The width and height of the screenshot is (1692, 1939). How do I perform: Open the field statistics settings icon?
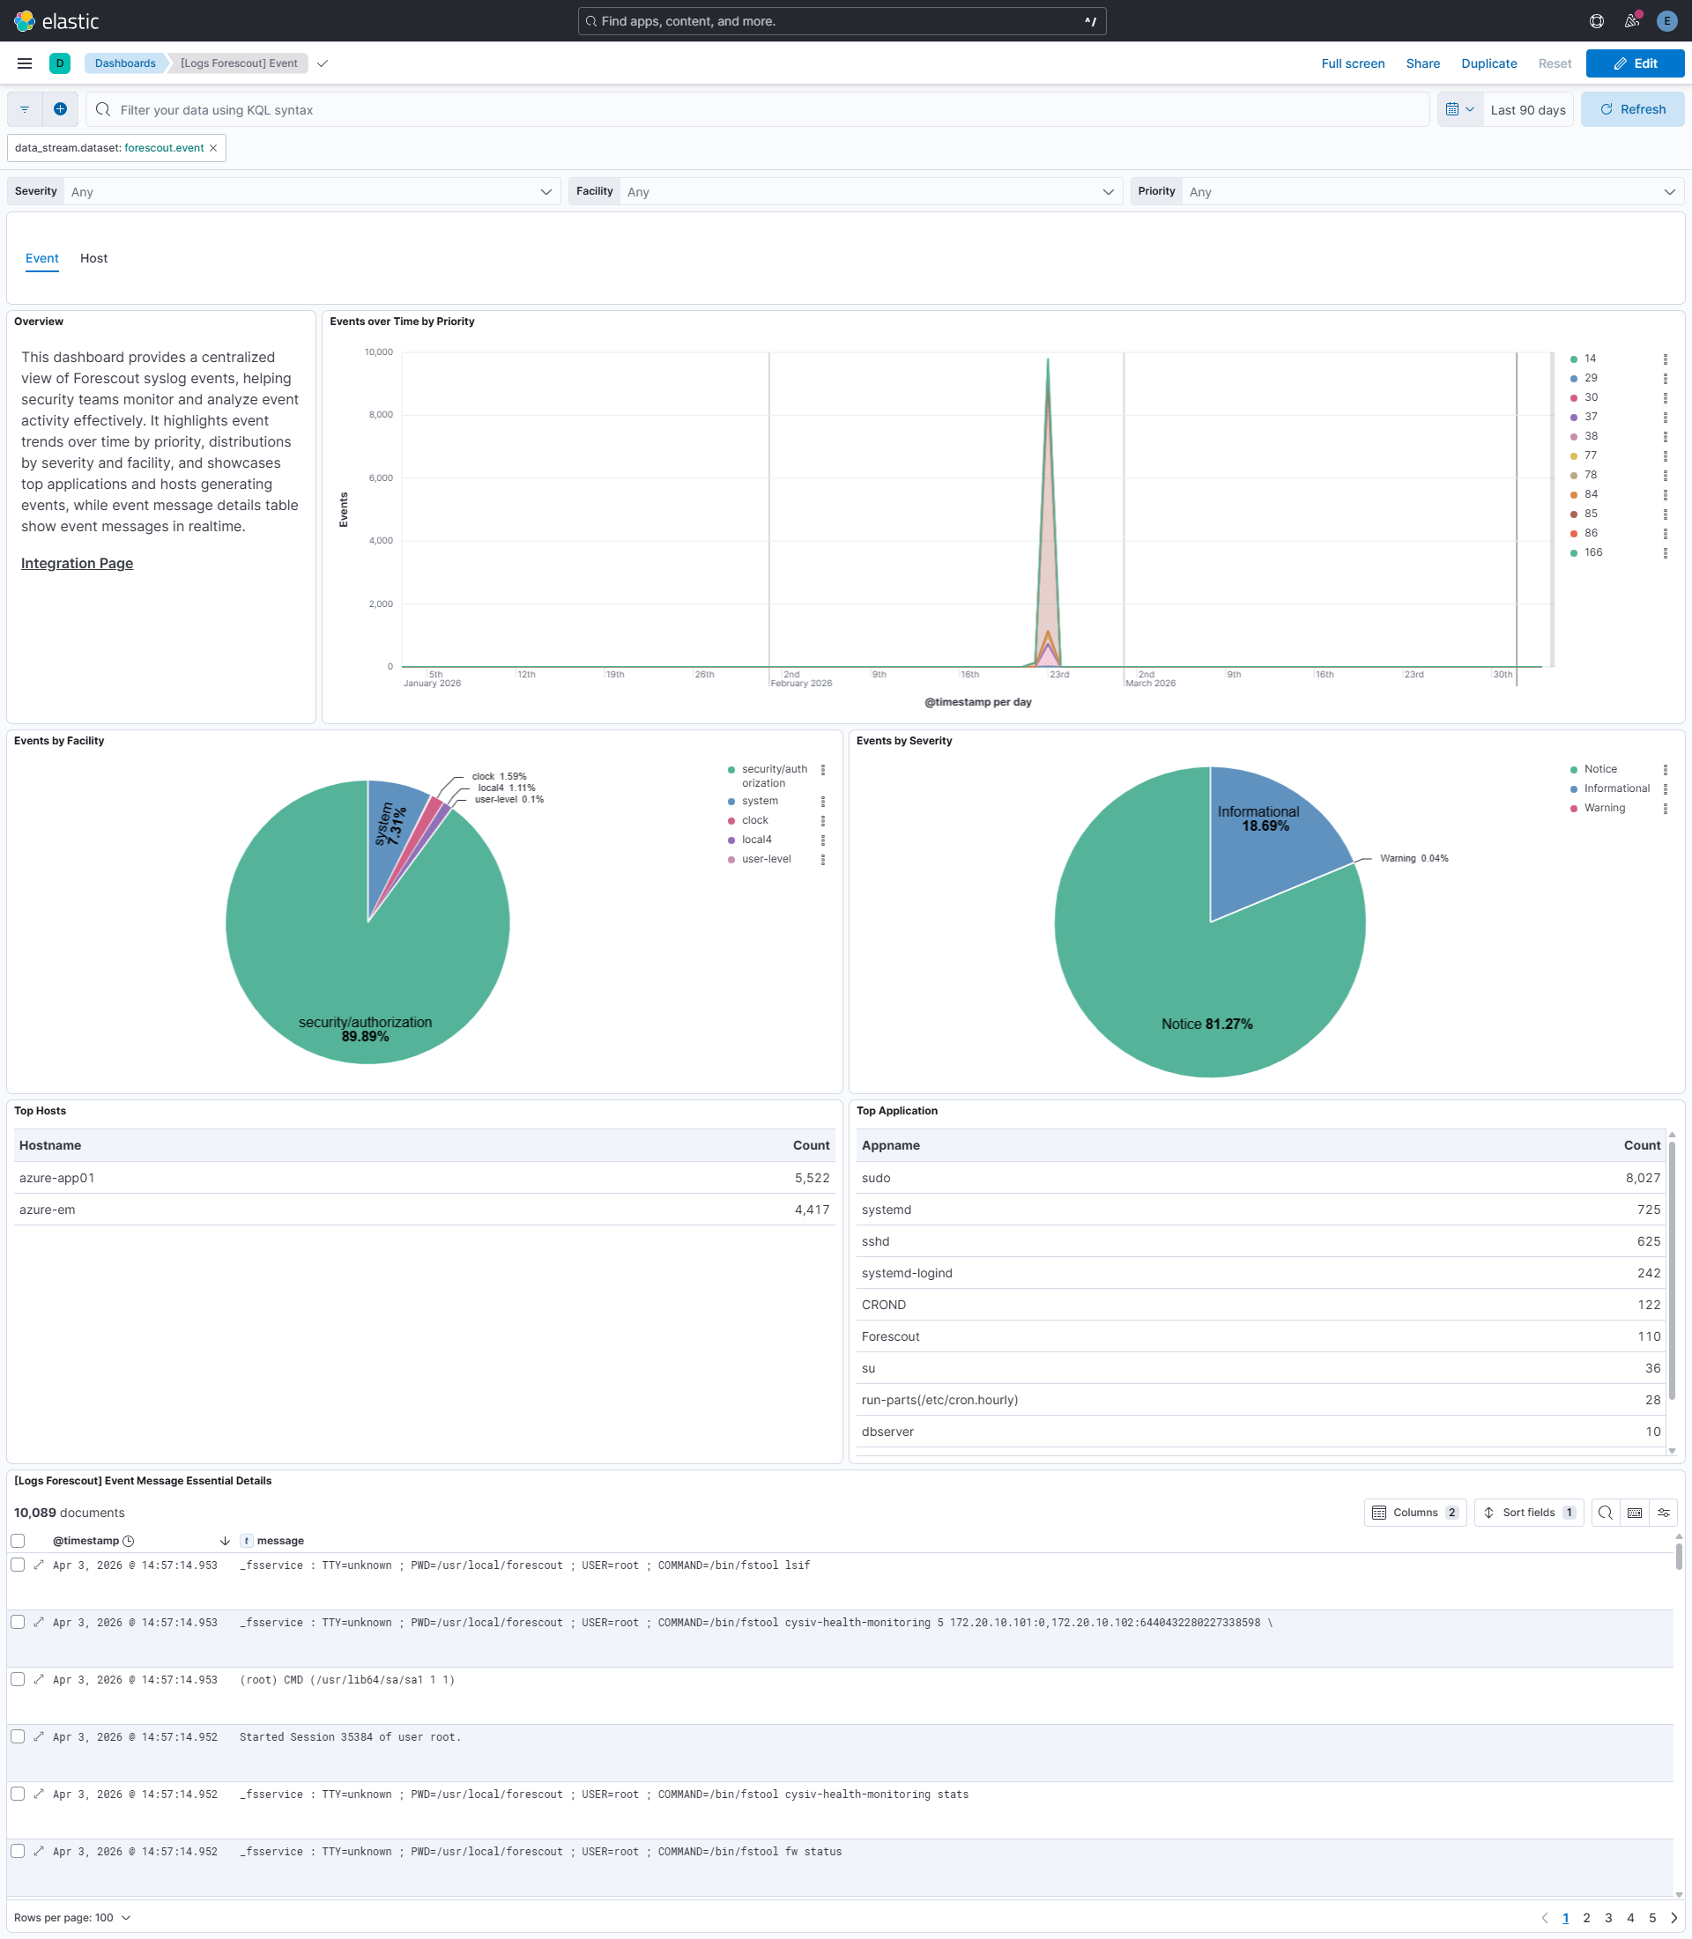[1666, 1512]
